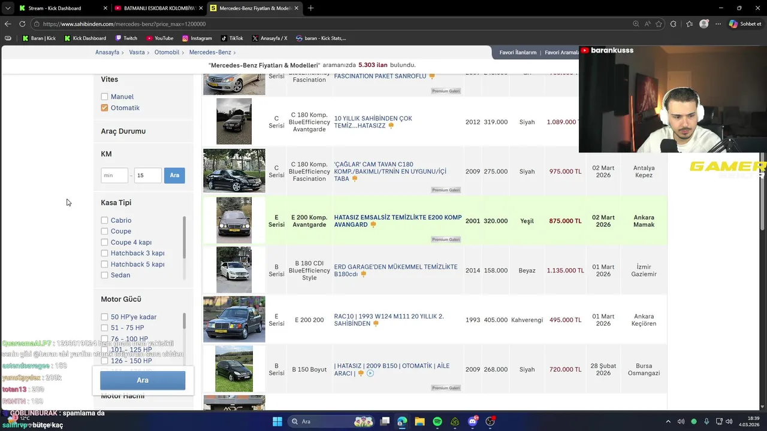Click the green E 200 Komp. car thumbnail

click(x=234, y=220)
